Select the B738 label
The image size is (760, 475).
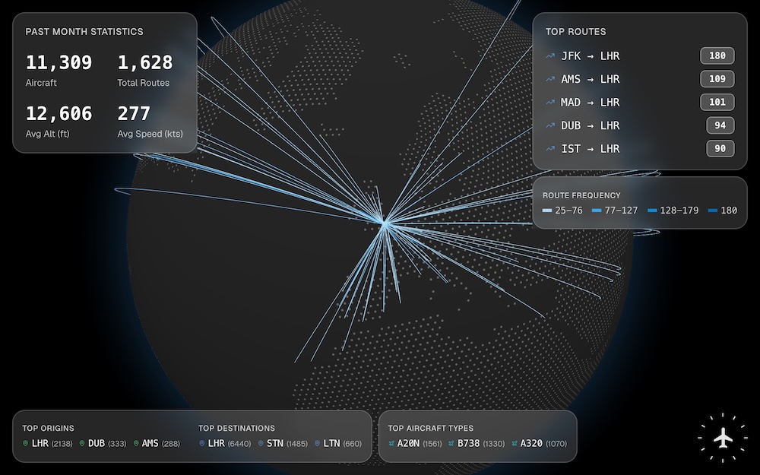469,444
